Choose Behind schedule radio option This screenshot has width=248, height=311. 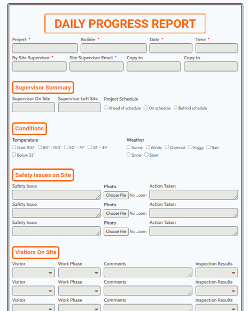175,107
